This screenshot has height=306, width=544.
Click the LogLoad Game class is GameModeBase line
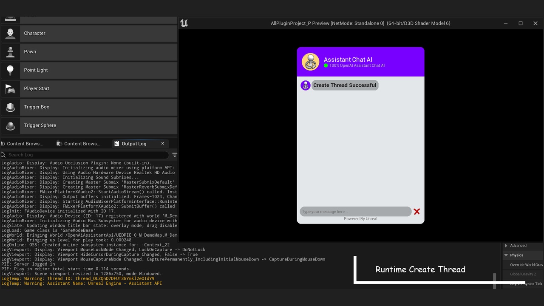(48, 230)
